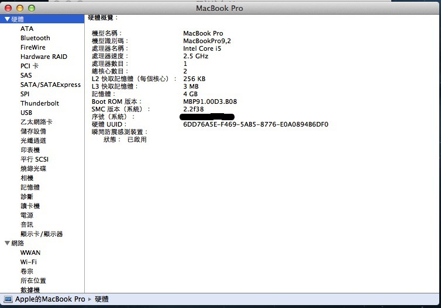Select 診斷 diagnostics entry
Viewport: 441px width, 308px height.
pos(27,197)
